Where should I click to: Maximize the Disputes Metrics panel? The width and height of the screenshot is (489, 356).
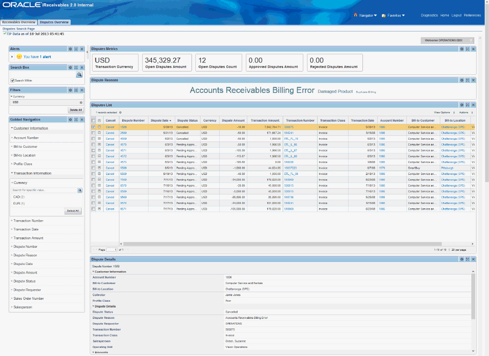point(468,49)
